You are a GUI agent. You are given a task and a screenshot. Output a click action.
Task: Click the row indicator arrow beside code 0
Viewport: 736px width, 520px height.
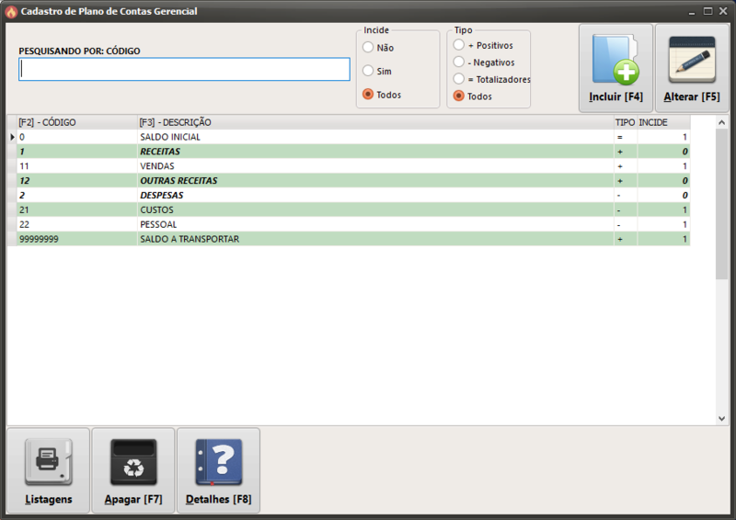pyautogui.click(x=12, y=137)
